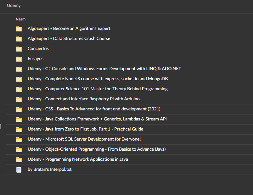Click folder icon next to Conciertos

tap(19, 49)
